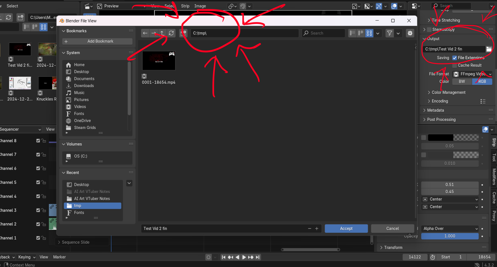Open recent folders list options arrow
Screen dimensions: 497x267
pyautogui.click(x=129, y=183)
